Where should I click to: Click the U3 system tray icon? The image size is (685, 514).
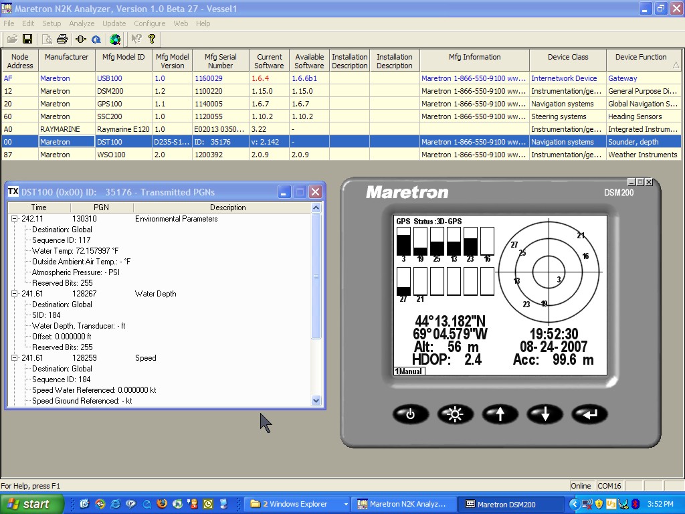(x=611, y=505)
